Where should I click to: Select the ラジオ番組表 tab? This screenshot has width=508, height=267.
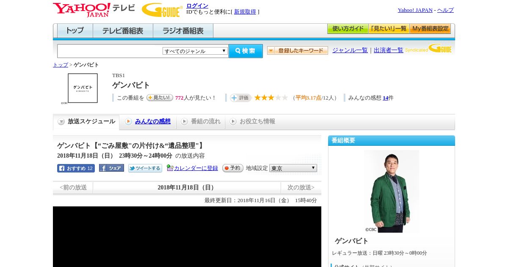[x=183, y=31]
